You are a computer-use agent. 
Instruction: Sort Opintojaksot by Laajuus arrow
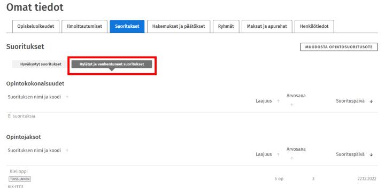click(278, 154)
